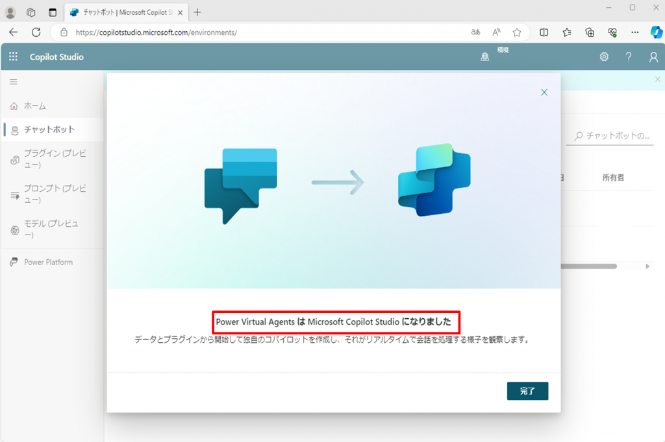Open the Copilot sidebar icon in Edge

[x=656, y=32]
